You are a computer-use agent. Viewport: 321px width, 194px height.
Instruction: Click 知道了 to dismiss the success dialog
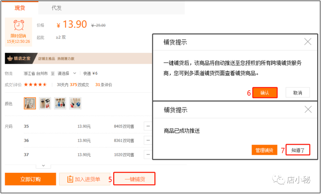point(298,150)
